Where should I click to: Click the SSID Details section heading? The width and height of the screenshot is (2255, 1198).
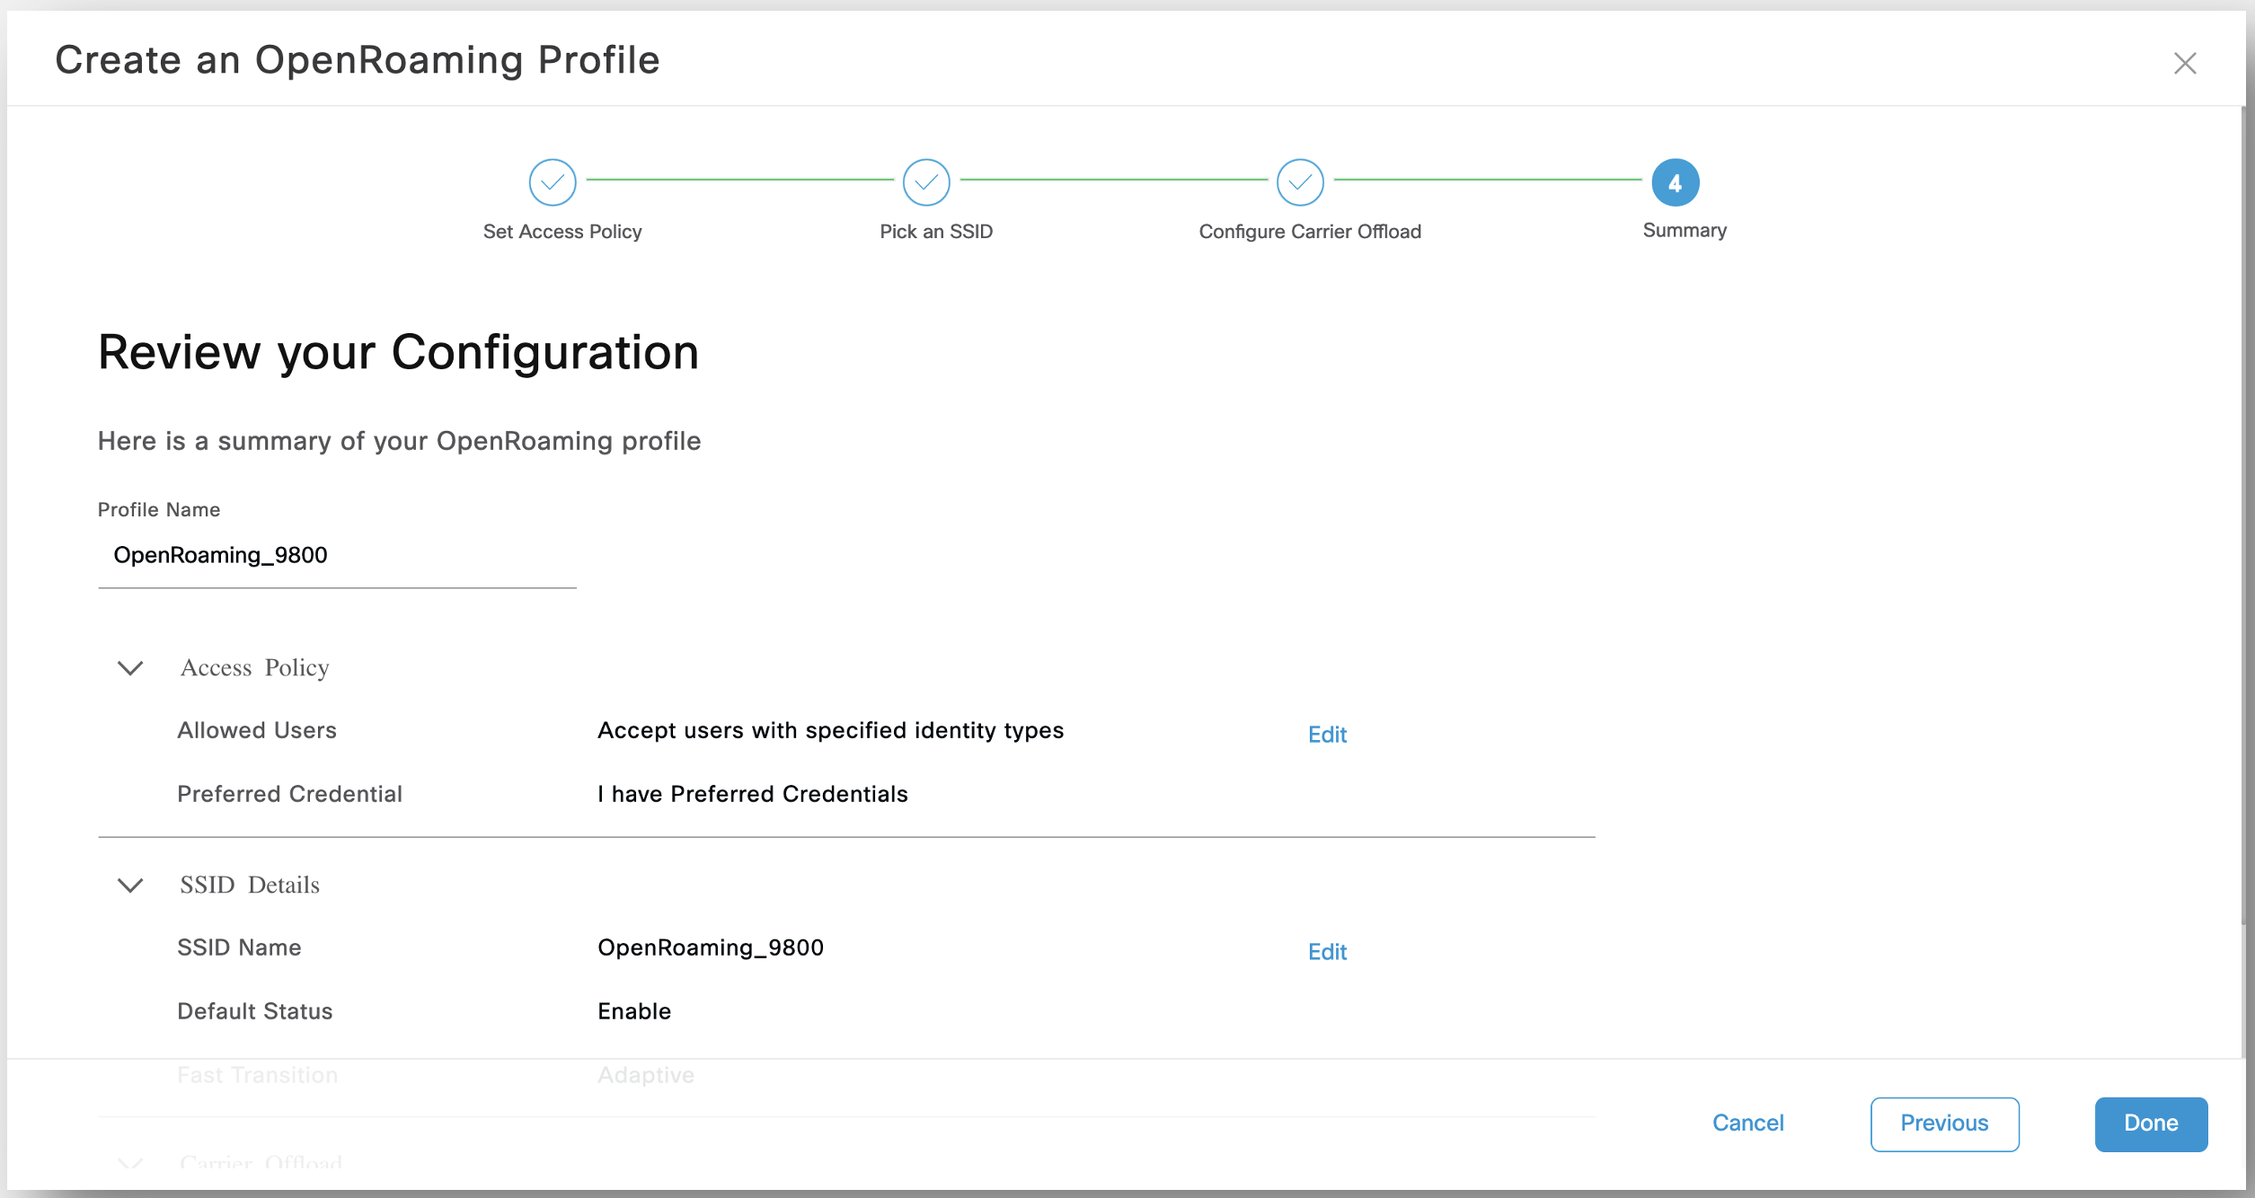point(249,885)
